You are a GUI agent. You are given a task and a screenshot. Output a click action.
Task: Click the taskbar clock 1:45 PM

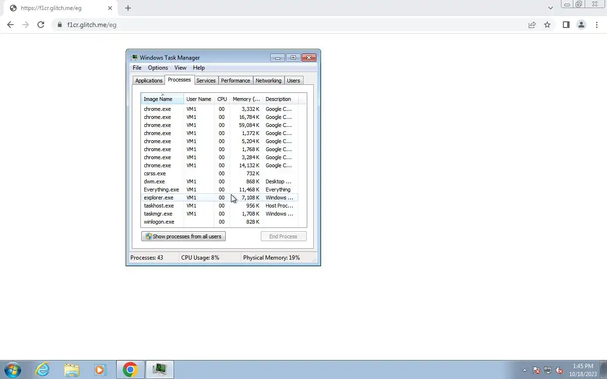(583, 366)
